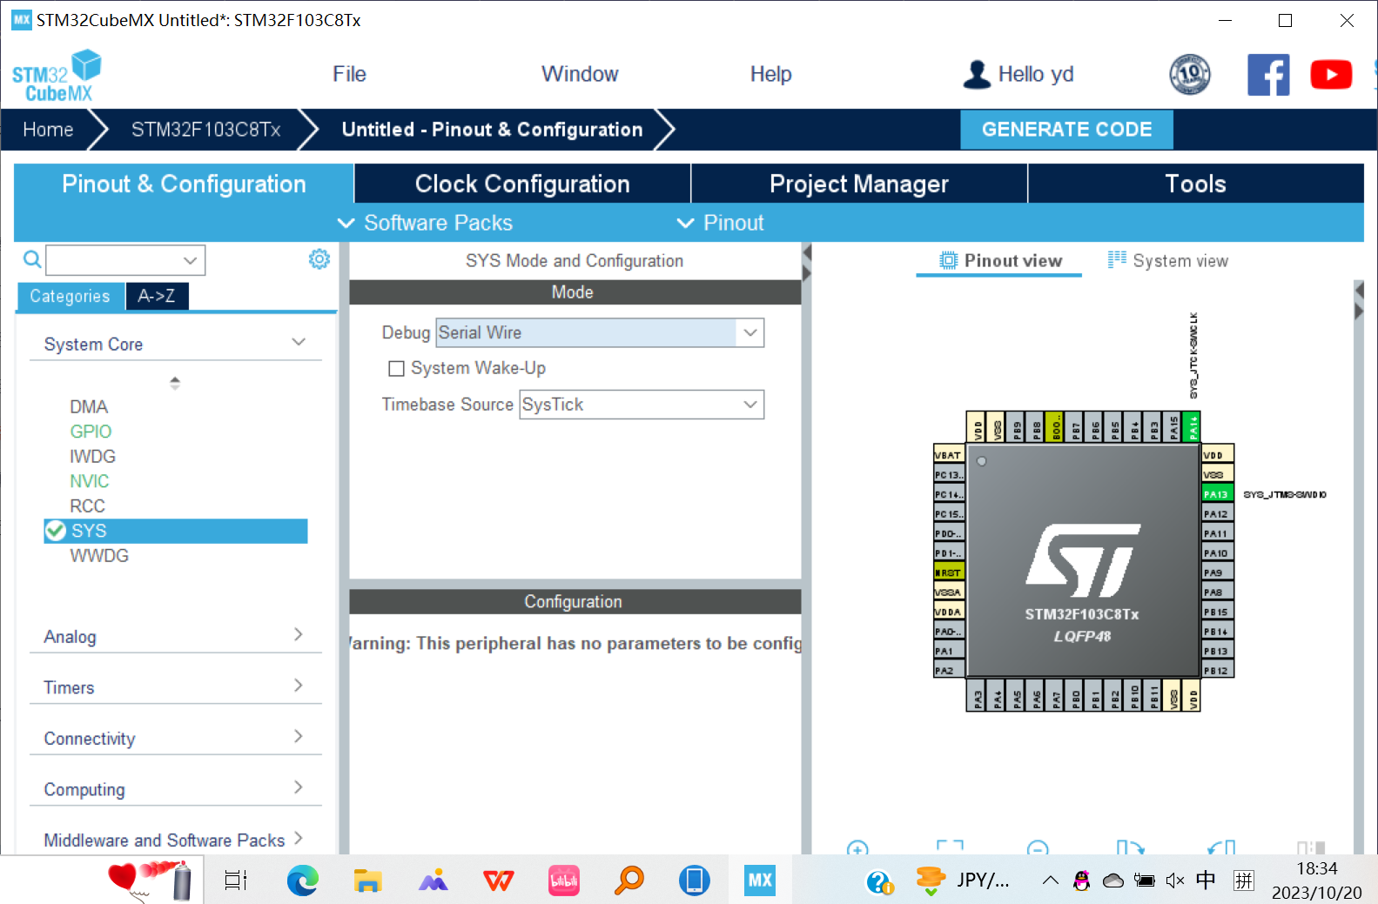Click the up/down sort arrows above DMA
Screen dimensions: 1378x904
pyautogui.click(x=175, y=383)
